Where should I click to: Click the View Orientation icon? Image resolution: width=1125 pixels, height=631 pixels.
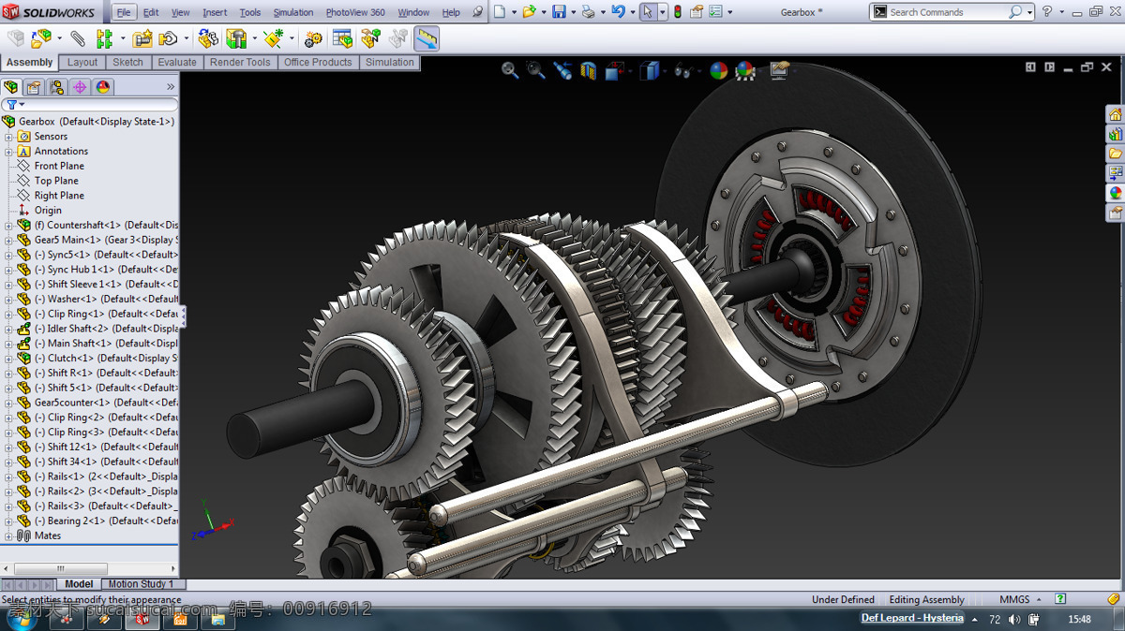point(615,70)
